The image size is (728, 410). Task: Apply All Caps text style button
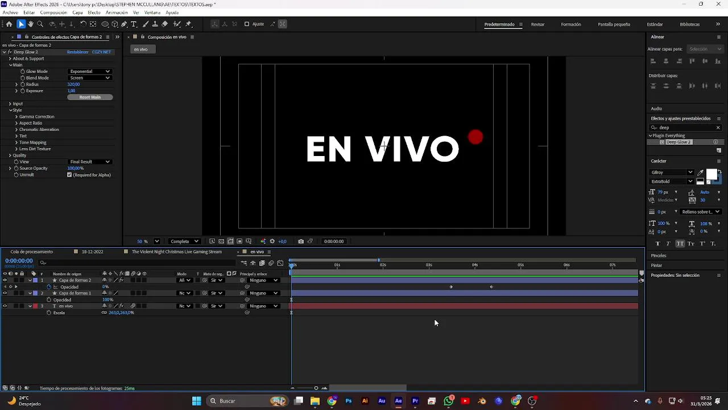(680, 244)
